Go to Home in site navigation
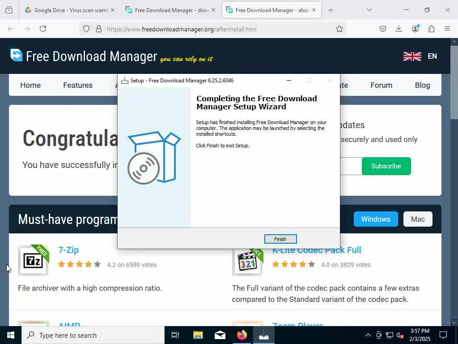Screen dimensions: 458x344 (x=30, y=85)
